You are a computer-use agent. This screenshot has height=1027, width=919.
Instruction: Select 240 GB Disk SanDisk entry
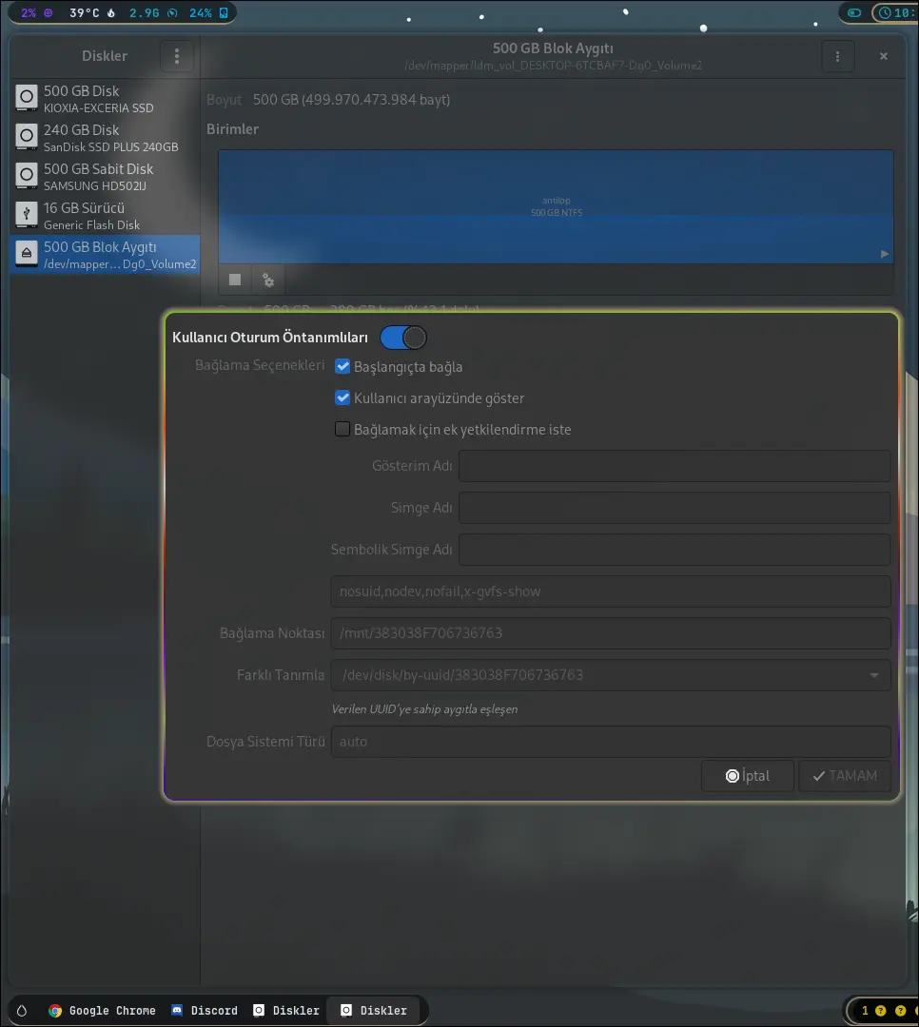click(105, 137)
